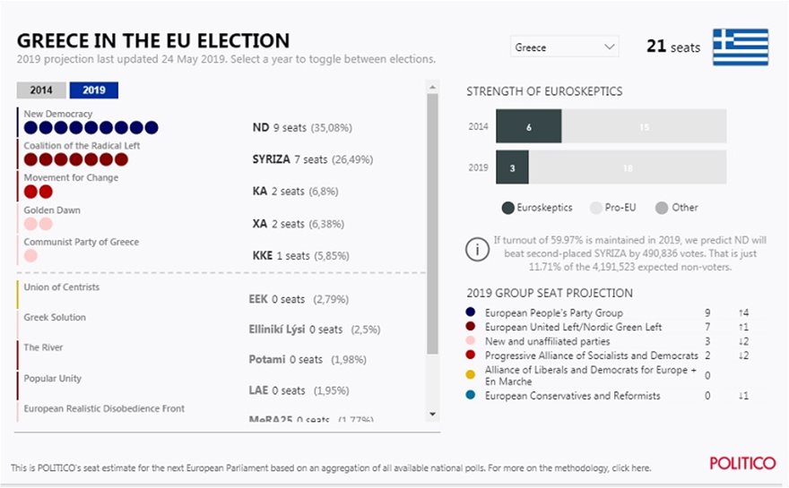Click the 2019 Pro-EU bar segment
Screen dimensions: 789x488
click(628, 167)
